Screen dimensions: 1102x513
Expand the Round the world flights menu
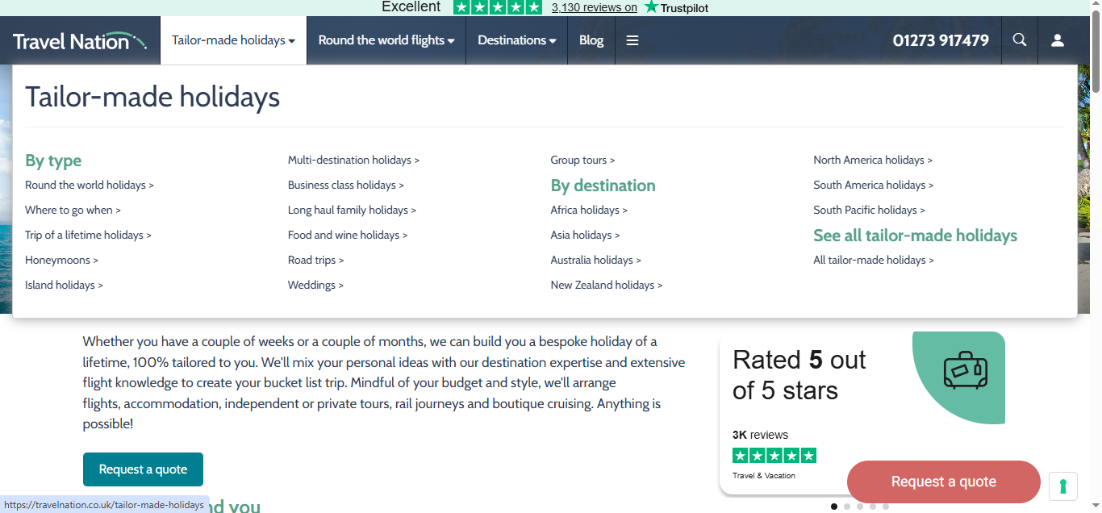coord(386,40)
